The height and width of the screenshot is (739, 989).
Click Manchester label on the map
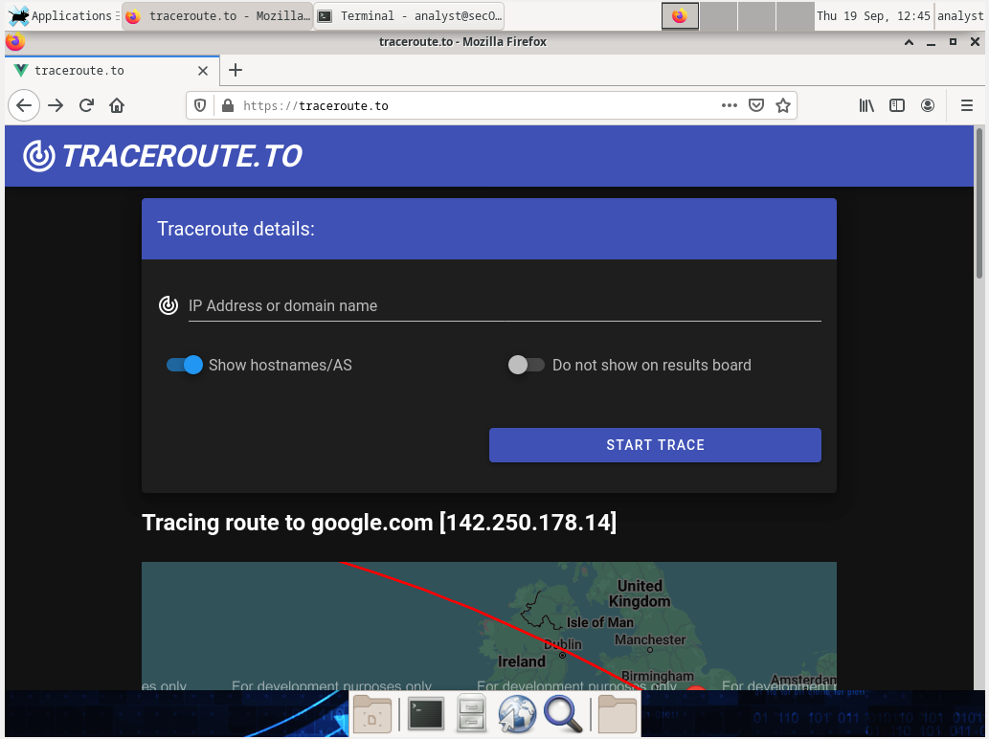point(650,640)
